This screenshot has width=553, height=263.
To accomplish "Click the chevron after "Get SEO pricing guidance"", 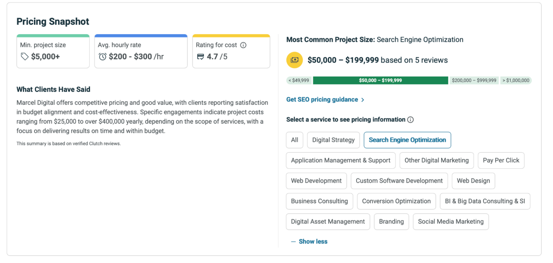I will pyautogui.click(x=363, y=99).
